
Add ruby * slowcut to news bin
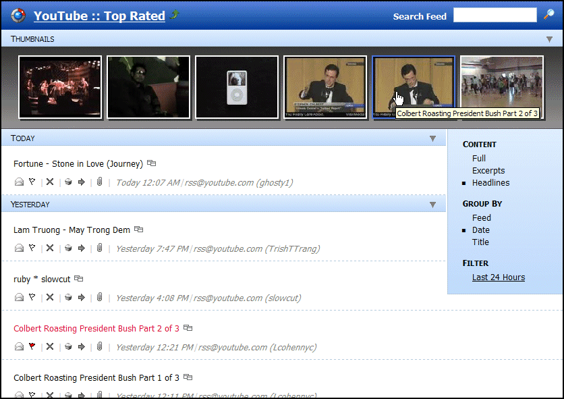tap(68, 297)
